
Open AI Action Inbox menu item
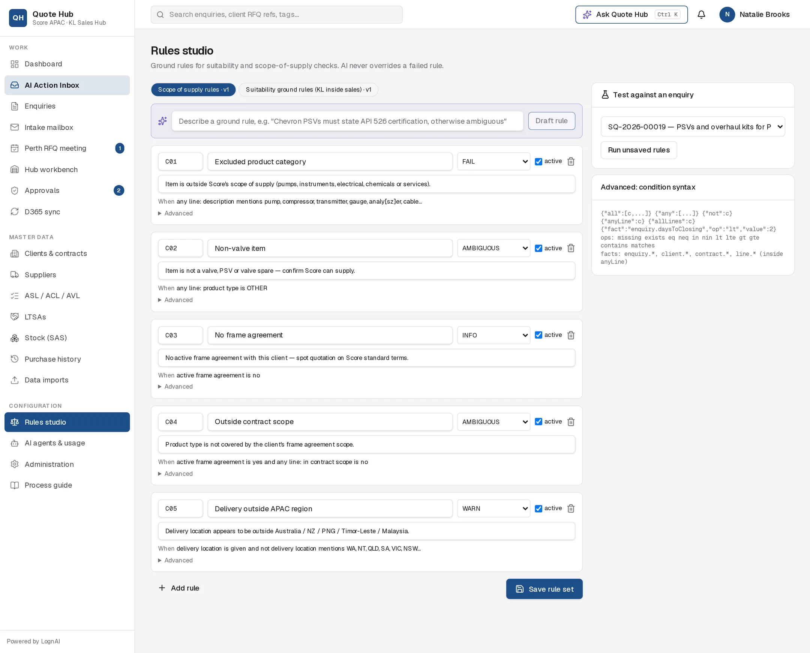click(x=67, y=85)
